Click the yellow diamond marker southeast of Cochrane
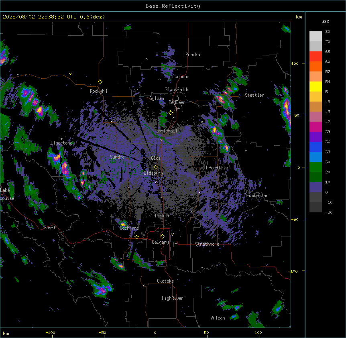The height and width of the screenshot is (338, 346). [x=136, y=237]
